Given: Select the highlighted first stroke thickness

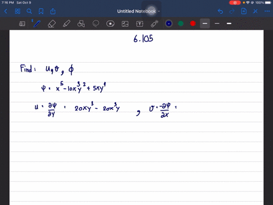Looking at the screenshot, I should tap(205, 23).
